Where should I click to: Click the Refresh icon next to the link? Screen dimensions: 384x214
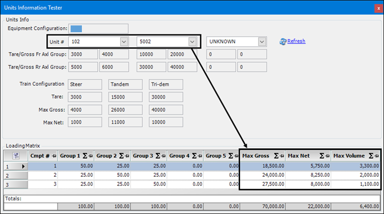coord(283,42)
